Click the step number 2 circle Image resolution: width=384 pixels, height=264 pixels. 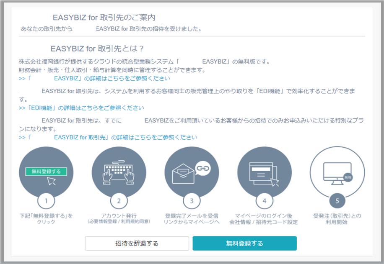(x=119, y=201)
